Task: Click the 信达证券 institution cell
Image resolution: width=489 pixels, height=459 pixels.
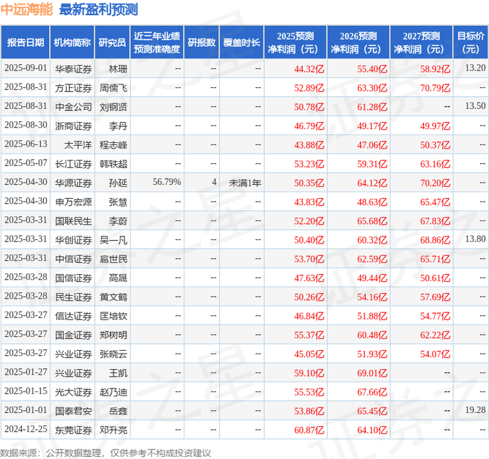Action: (73, 316)
